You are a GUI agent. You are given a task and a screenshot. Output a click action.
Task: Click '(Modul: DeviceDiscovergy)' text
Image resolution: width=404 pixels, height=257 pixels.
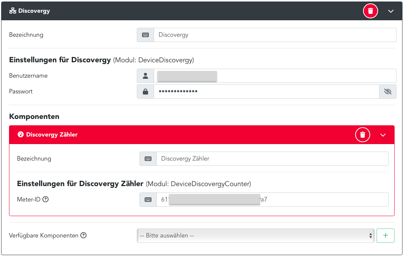(x=154, y=60)
